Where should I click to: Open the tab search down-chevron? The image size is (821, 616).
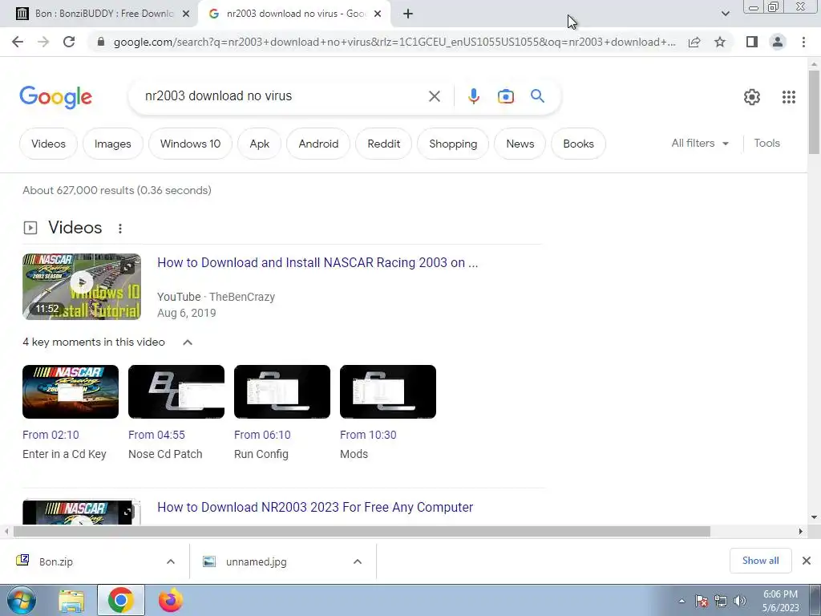[725, 14]
